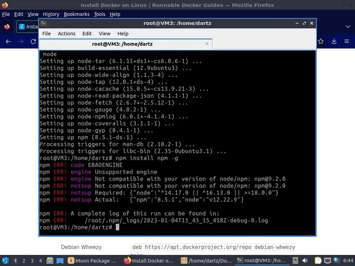355x266 pixels.
Task: Close the terminal window
Action: (312, 23)
